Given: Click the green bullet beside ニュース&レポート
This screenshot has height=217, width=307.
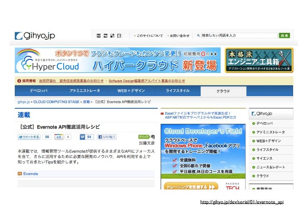Looking at the screenshot, I should coord(253,167).
